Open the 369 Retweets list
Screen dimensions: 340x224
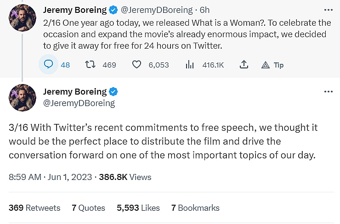pos(34,208)
